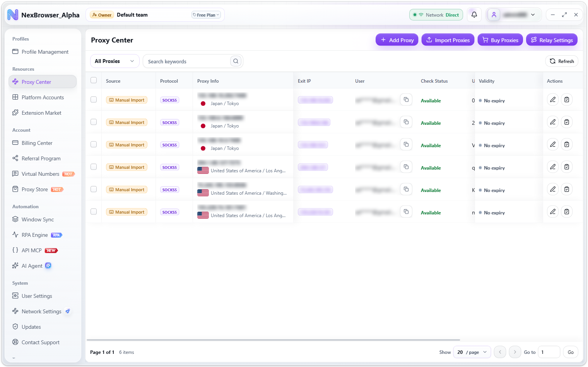This screenshot has width=588, height=367.
Task: Click the Add Proxy button
Action: pos(397,40)
